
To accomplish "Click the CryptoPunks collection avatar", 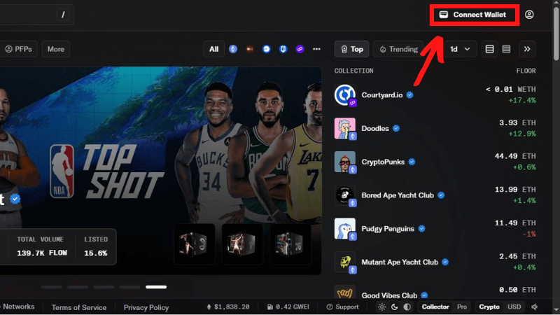I will coord(345,162).
